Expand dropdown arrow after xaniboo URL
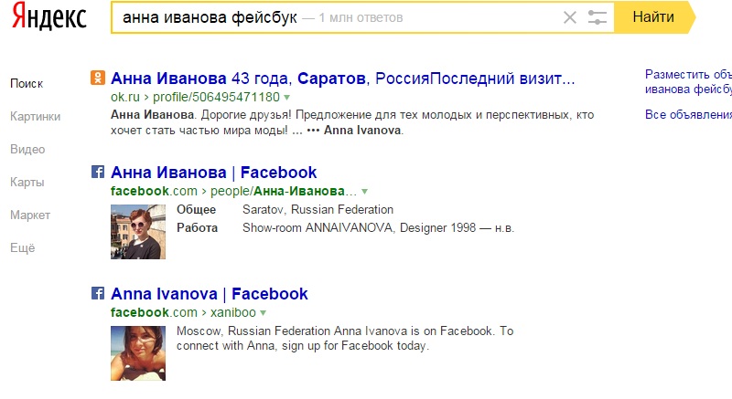Screen dimensions: 732x399 (x=264, y=313)
